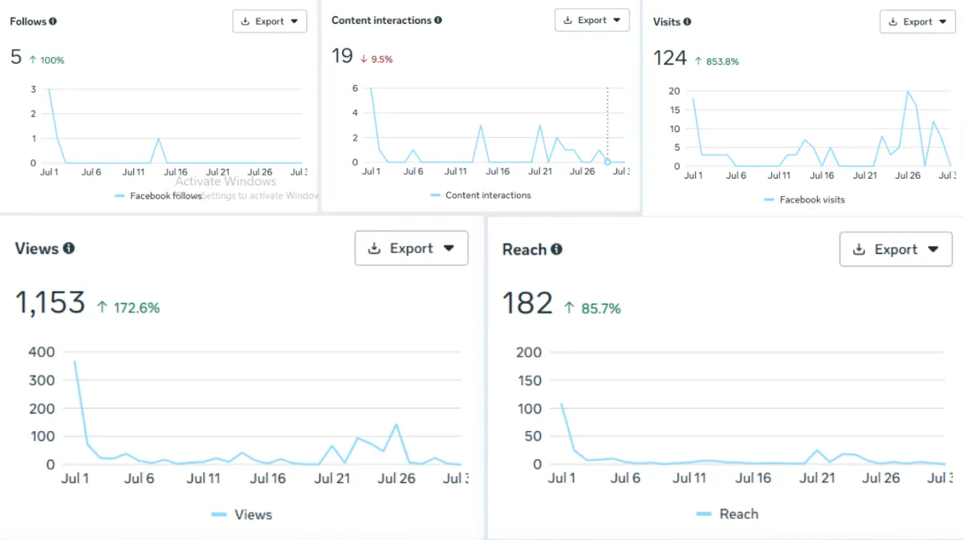963x540 pixels.
Task: Toggle the Facebook visits legend entry
Action: (x=805, y=199)
